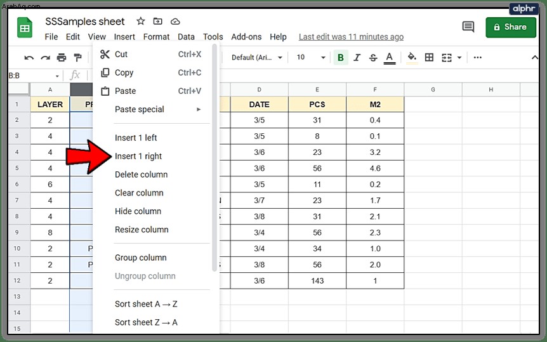Click the context menu scrollbar

click(214, 158)
